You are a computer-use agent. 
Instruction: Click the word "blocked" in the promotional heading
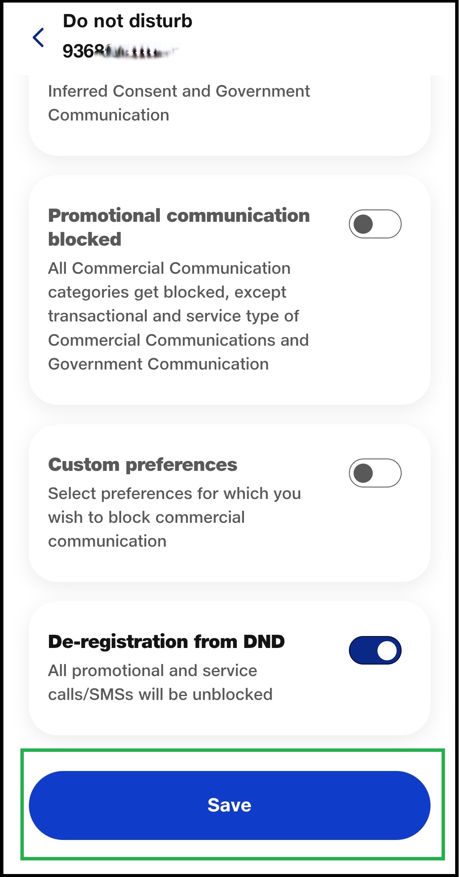point(85,239)
